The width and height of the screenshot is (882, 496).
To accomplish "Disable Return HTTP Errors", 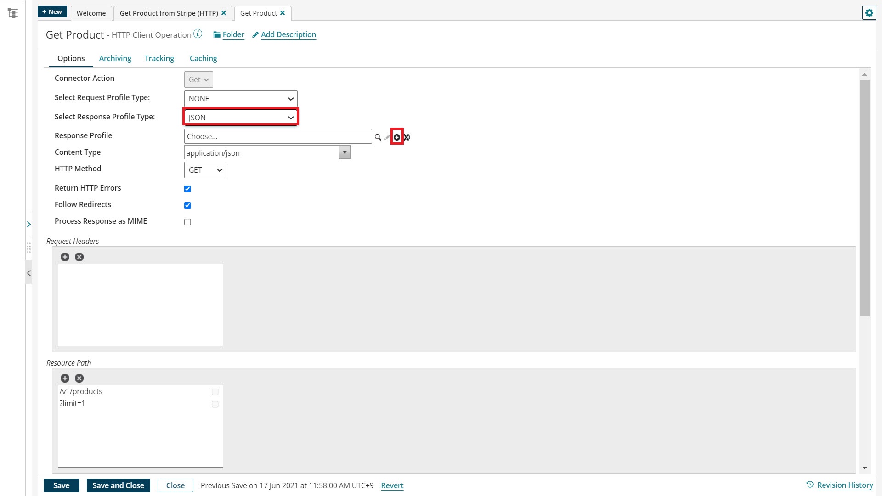I will (x=187, y=188).
